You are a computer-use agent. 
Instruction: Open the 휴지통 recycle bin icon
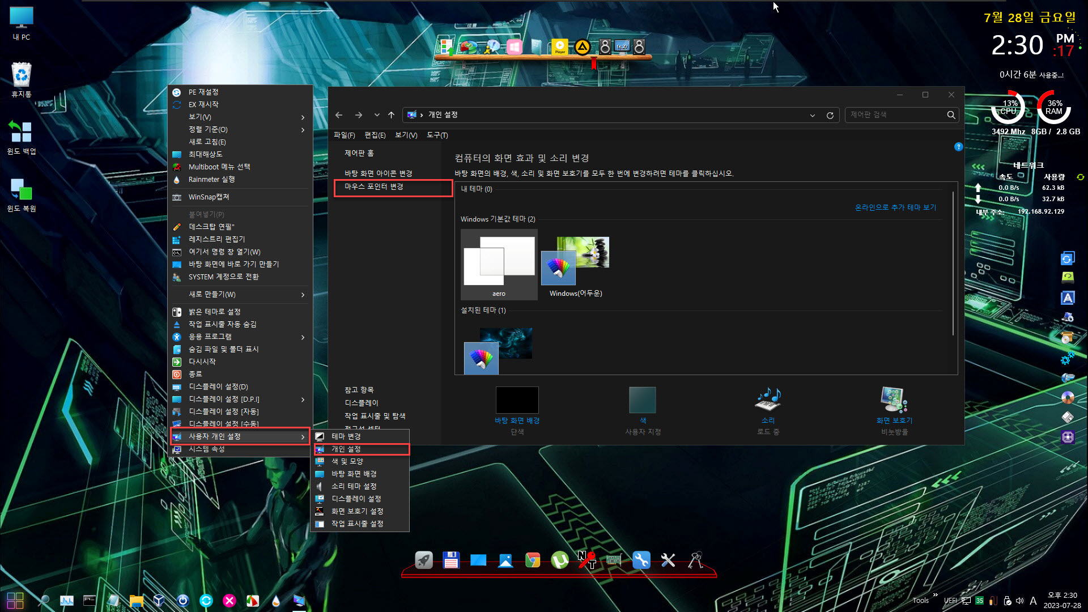click(x=22, y=80)
